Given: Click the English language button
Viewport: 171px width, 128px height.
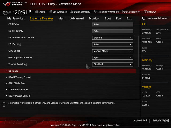Looking at the screenshot, I should click(40, 12).
